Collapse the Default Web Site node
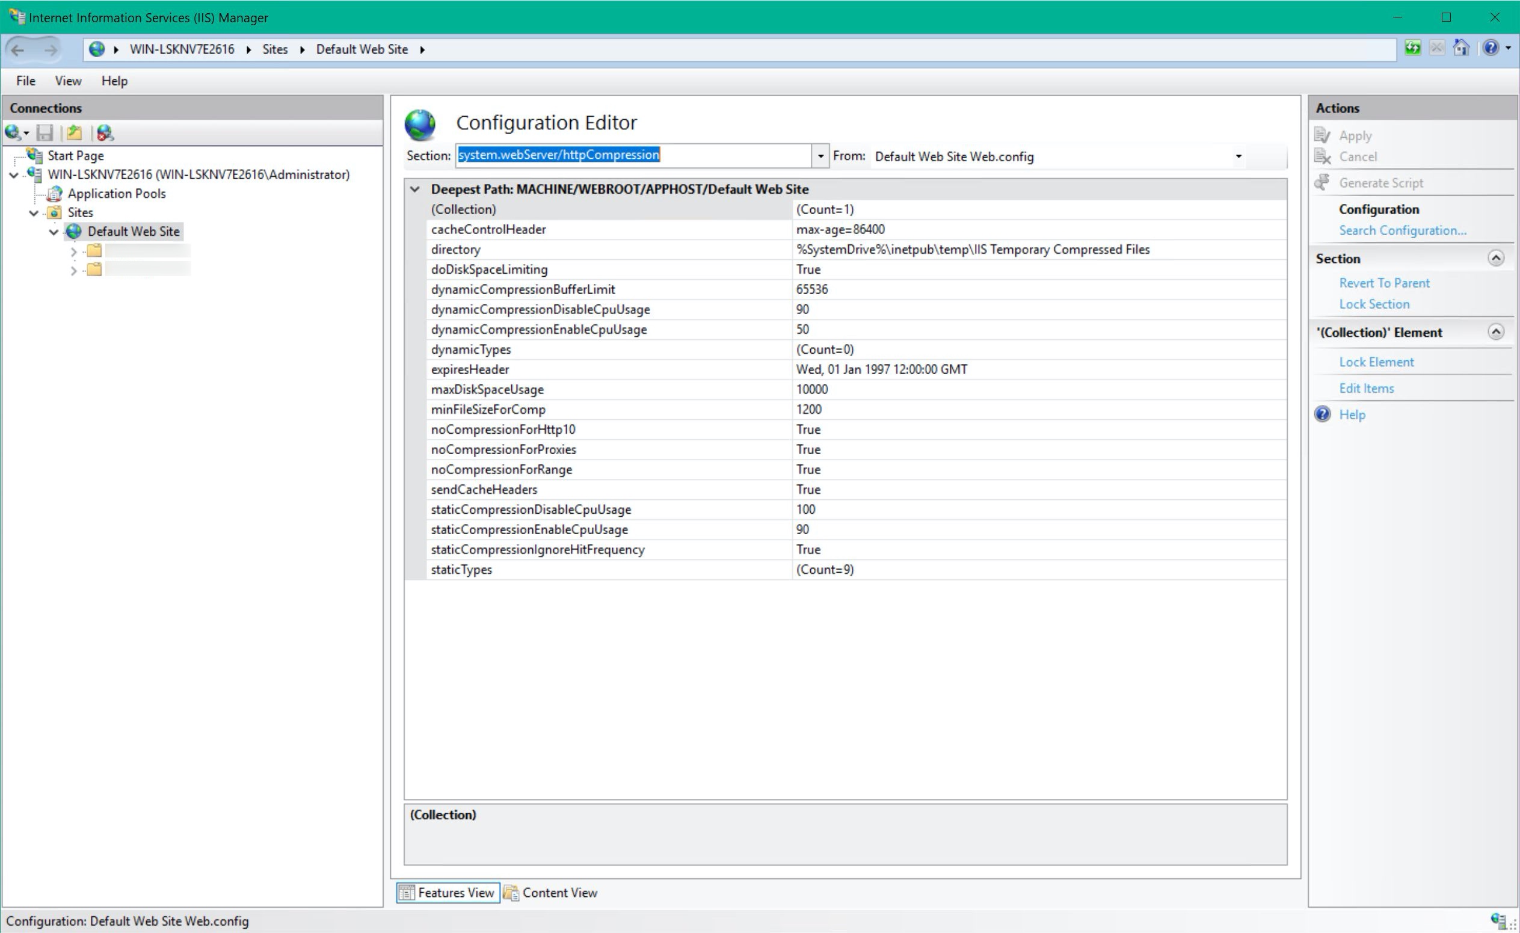The height and width of the screenshot is (933, 1520). [x=54, y=232]
